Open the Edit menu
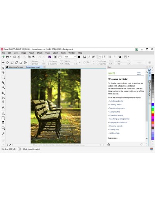 [9, 53]
